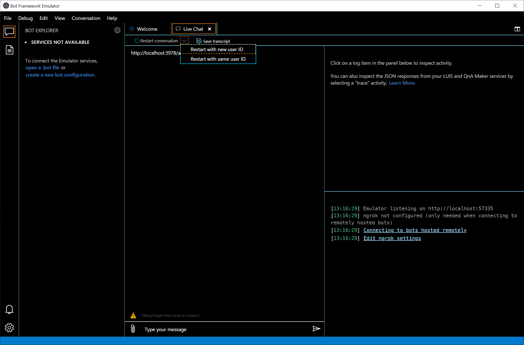Click the Learn More link
Image resolution: width=524 pixels, height=345 pixels.
(402, 83)
